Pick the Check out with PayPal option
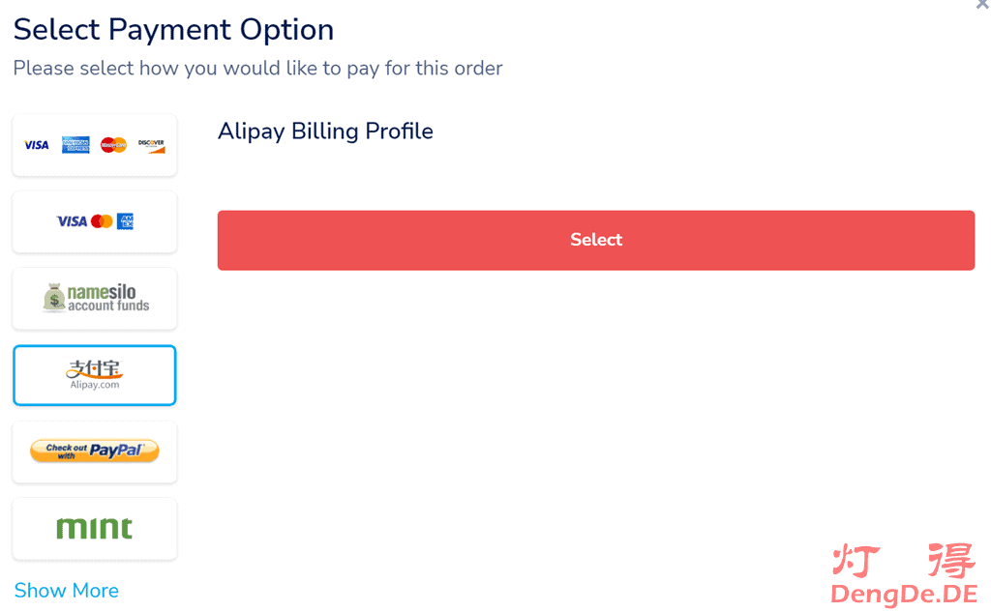This screenshot has height=612, width=991. coord(95,451)
